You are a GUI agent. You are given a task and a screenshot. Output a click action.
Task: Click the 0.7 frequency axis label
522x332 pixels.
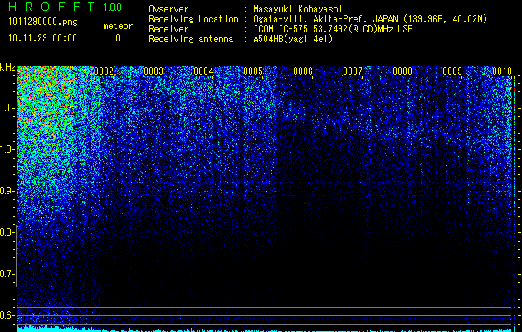(x=7, y=274)
